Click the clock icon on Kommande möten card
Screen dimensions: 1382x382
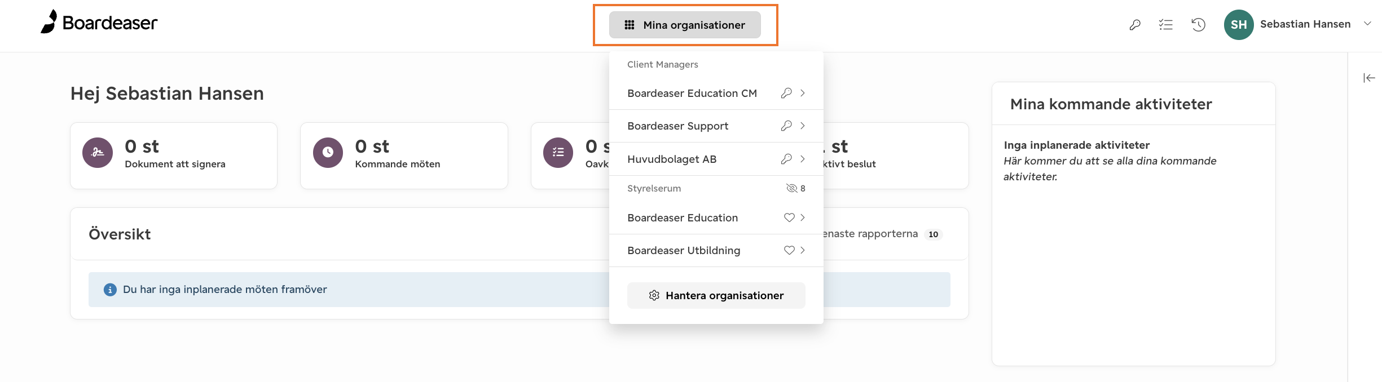pyautogui.click(x=328, y=153)
